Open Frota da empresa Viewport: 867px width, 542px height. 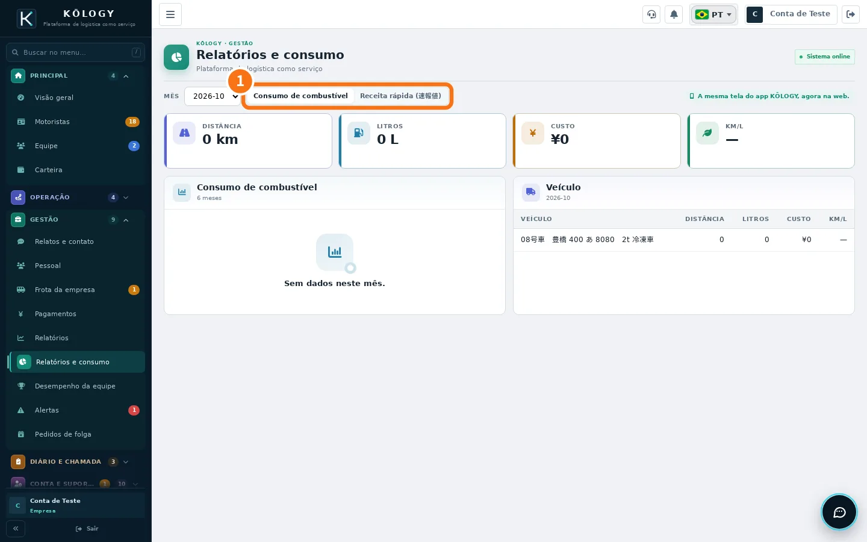click(x=76, y=290)
